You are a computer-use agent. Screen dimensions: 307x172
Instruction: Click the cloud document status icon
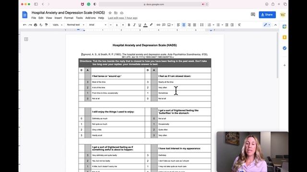point(121,13)
